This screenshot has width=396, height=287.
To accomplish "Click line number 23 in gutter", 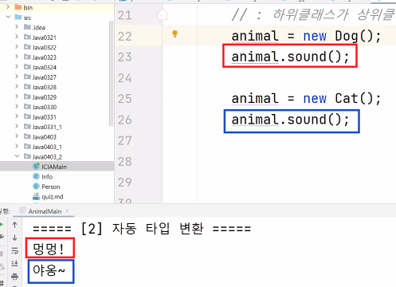I will tap(124, 57).
